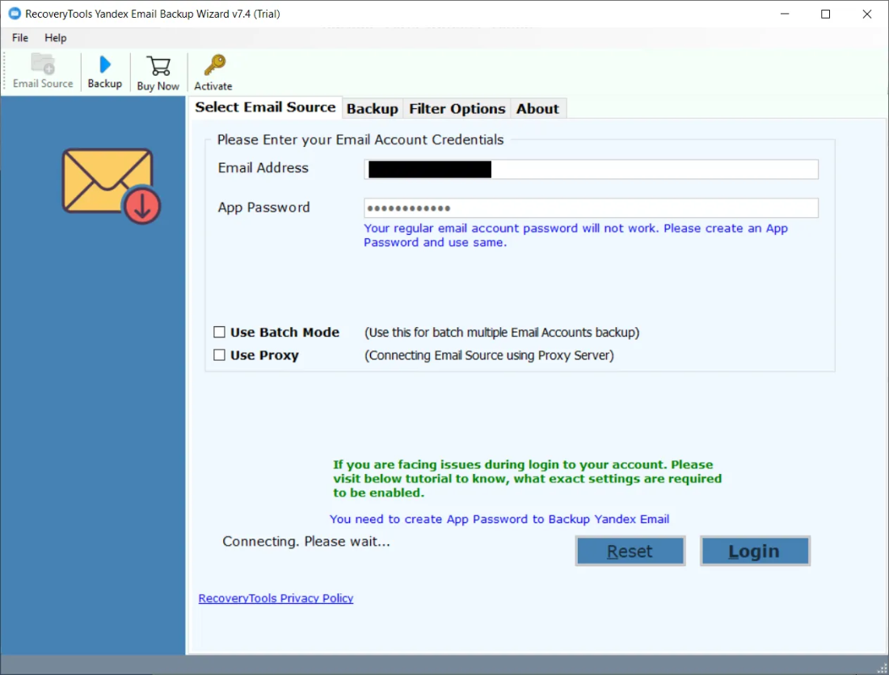Screen dimensions: 889x675
Task: Tick the Use Proxy checkbox
Action: pos(219,355)
